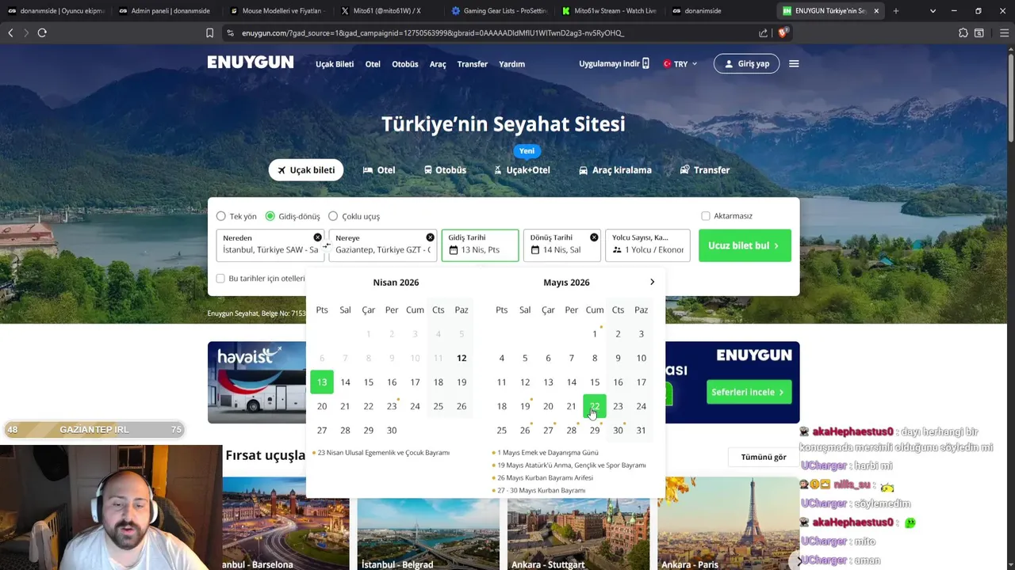Select Çoklu uçuş radio option
The height and width of the screenshot is (570, 1015).
[333, 216]
